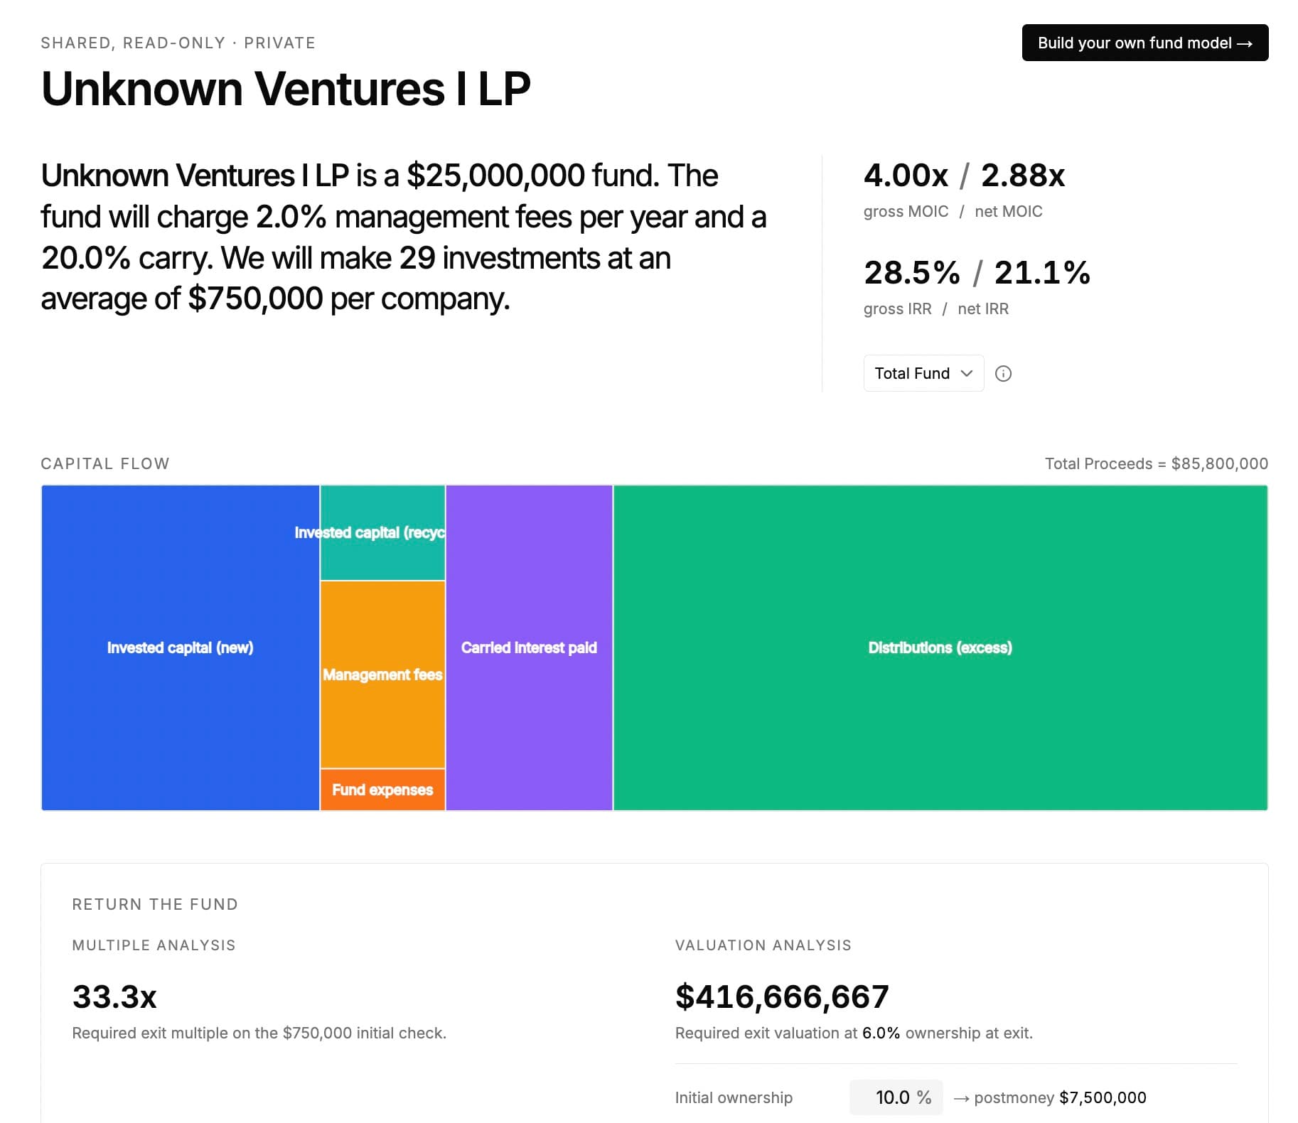
Task: Click the Unknown Ventures I LP page title
Action: 286,89
